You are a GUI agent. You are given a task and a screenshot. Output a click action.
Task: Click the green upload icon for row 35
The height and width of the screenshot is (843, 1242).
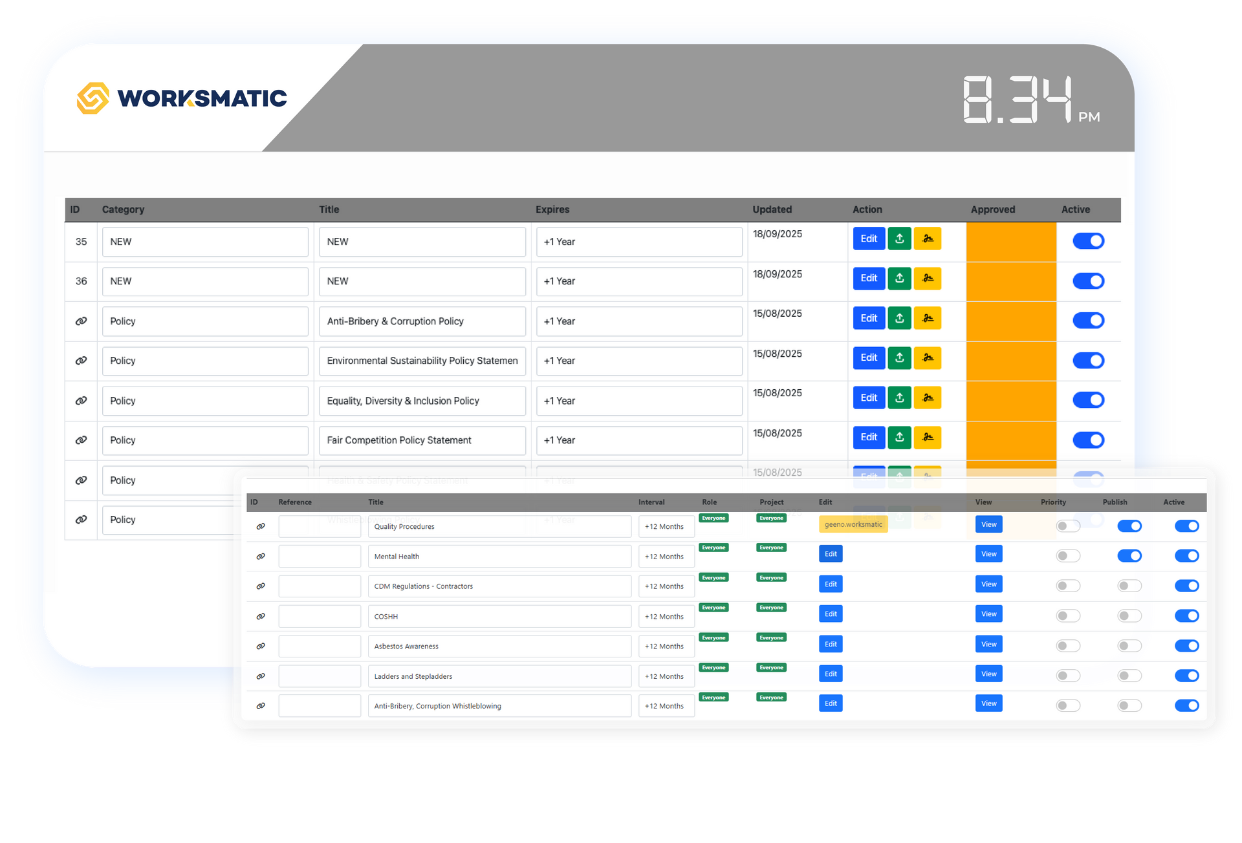[899, 239]
